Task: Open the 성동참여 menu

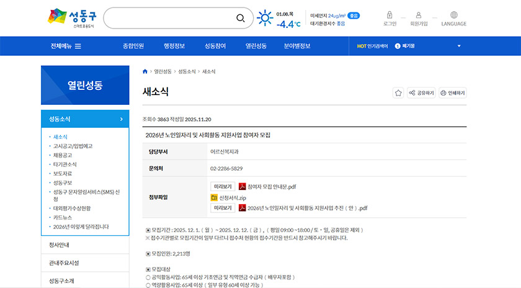Action: pyautogui.click(x=215, y=46)
